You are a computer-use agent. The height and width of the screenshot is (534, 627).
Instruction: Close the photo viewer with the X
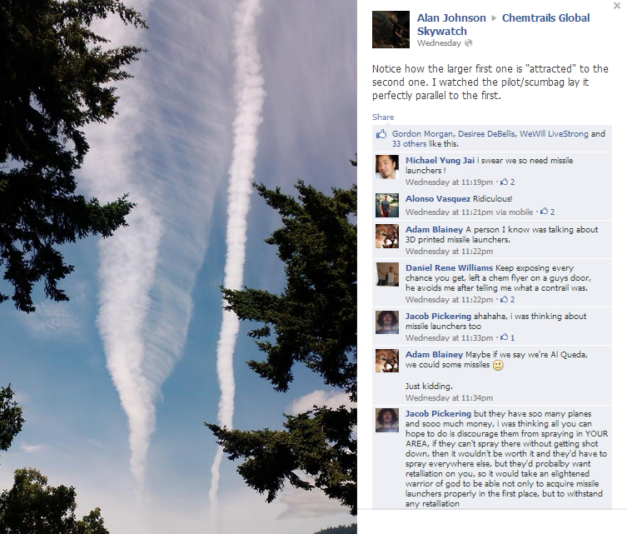pos(617,6)
